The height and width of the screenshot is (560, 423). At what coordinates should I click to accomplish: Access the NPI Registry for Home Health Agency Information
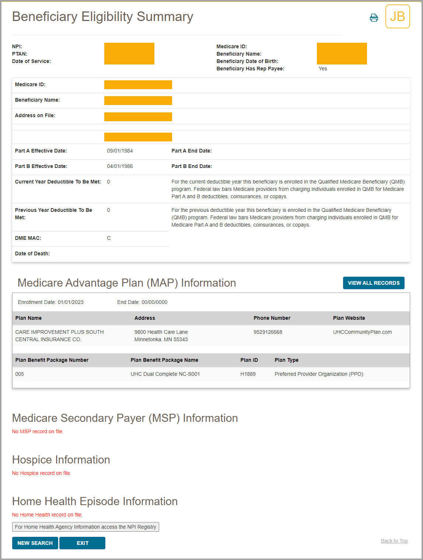(x=85, y=527)
